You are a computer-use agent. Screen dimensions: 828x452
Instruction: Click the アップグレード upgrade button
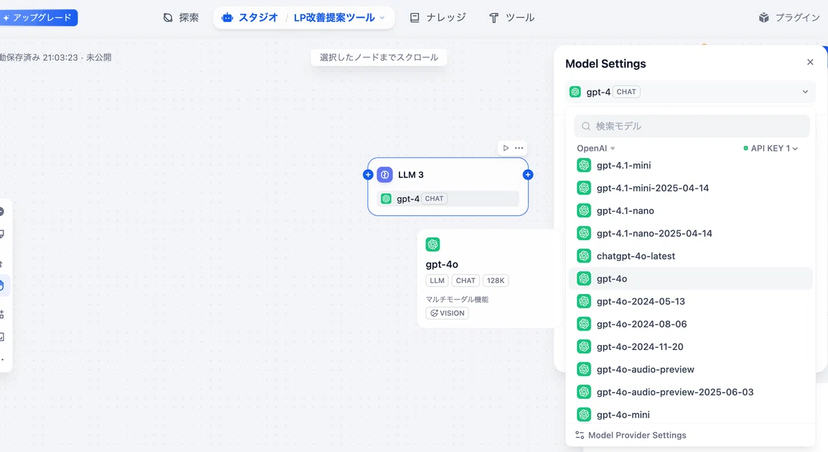click(38, 18)
